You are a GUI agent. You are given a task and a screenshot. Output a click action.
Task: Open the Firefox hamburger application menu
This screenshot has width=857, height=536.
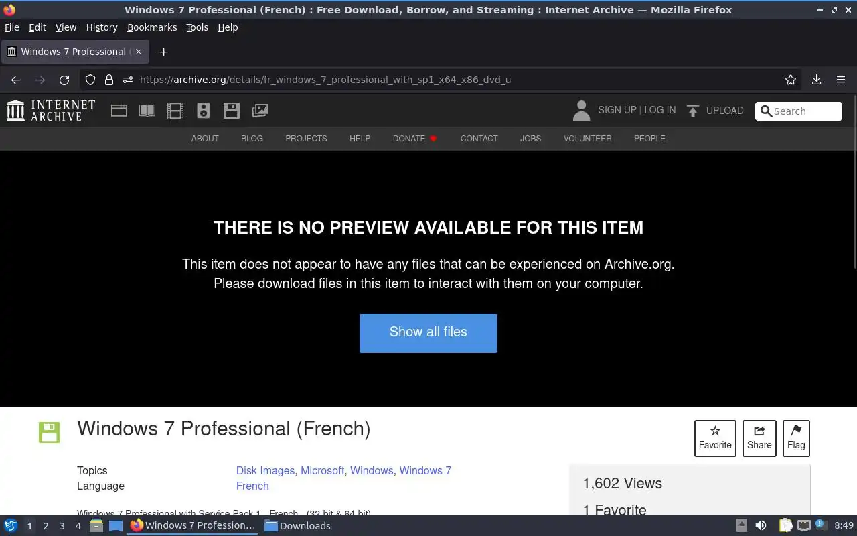(841, 80)
